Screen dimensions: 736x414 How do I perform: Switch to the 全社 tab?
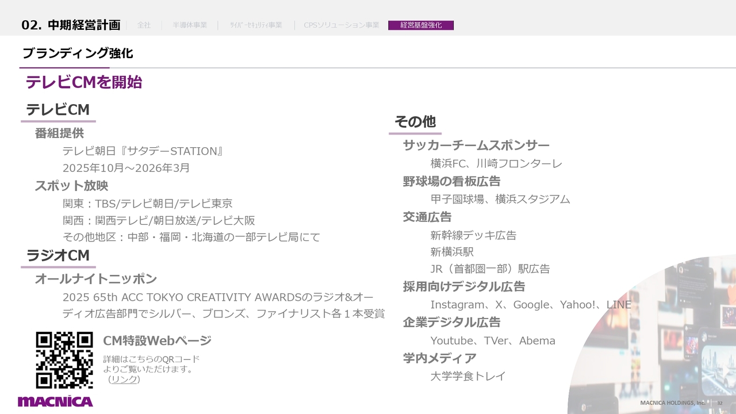(x=144, y=25)
